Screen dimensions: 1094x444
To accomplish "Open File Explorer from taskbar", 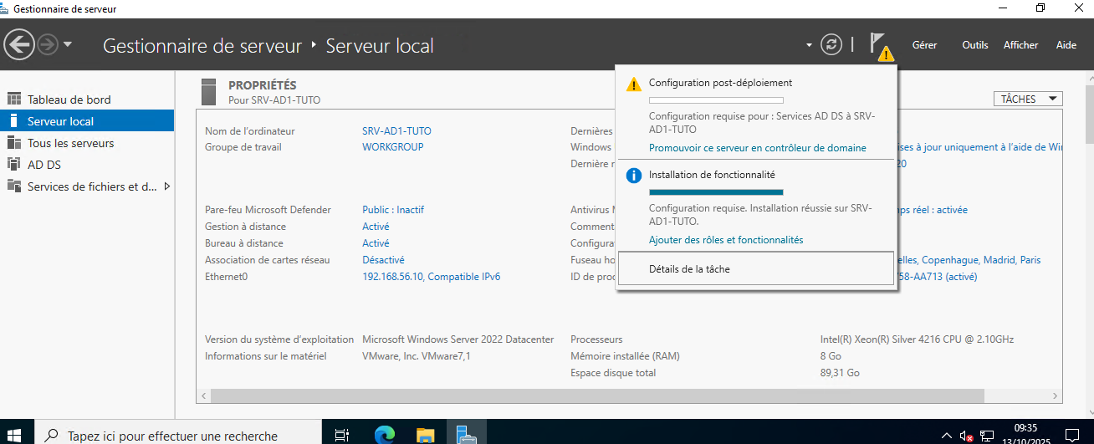I will pos(426,435).
